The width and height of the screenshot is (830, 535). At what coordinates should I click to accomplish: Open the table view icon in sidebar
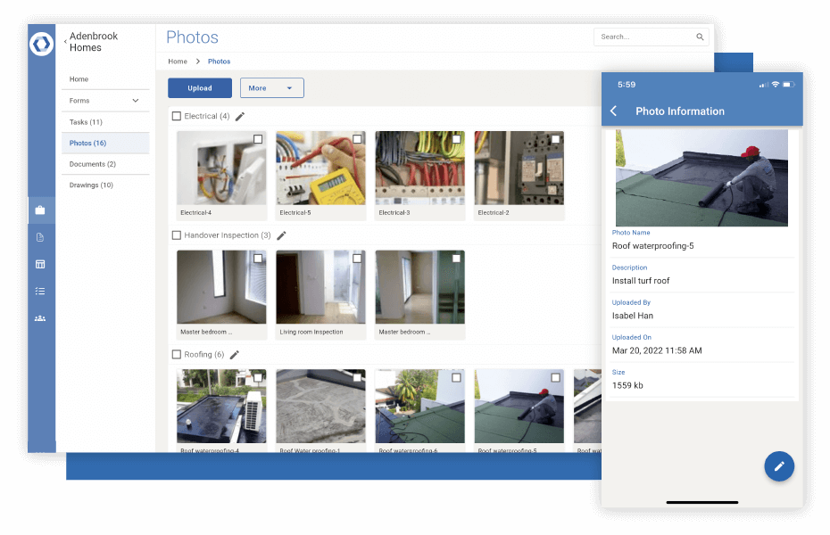[41, 264]
